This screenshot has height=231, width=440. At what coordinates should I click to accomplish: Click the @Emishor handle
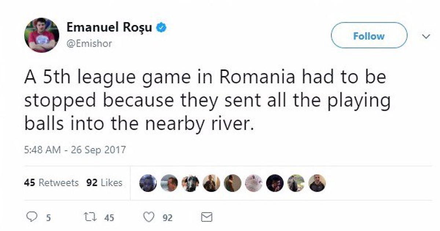pyautogui.click(x=89, y=44)
